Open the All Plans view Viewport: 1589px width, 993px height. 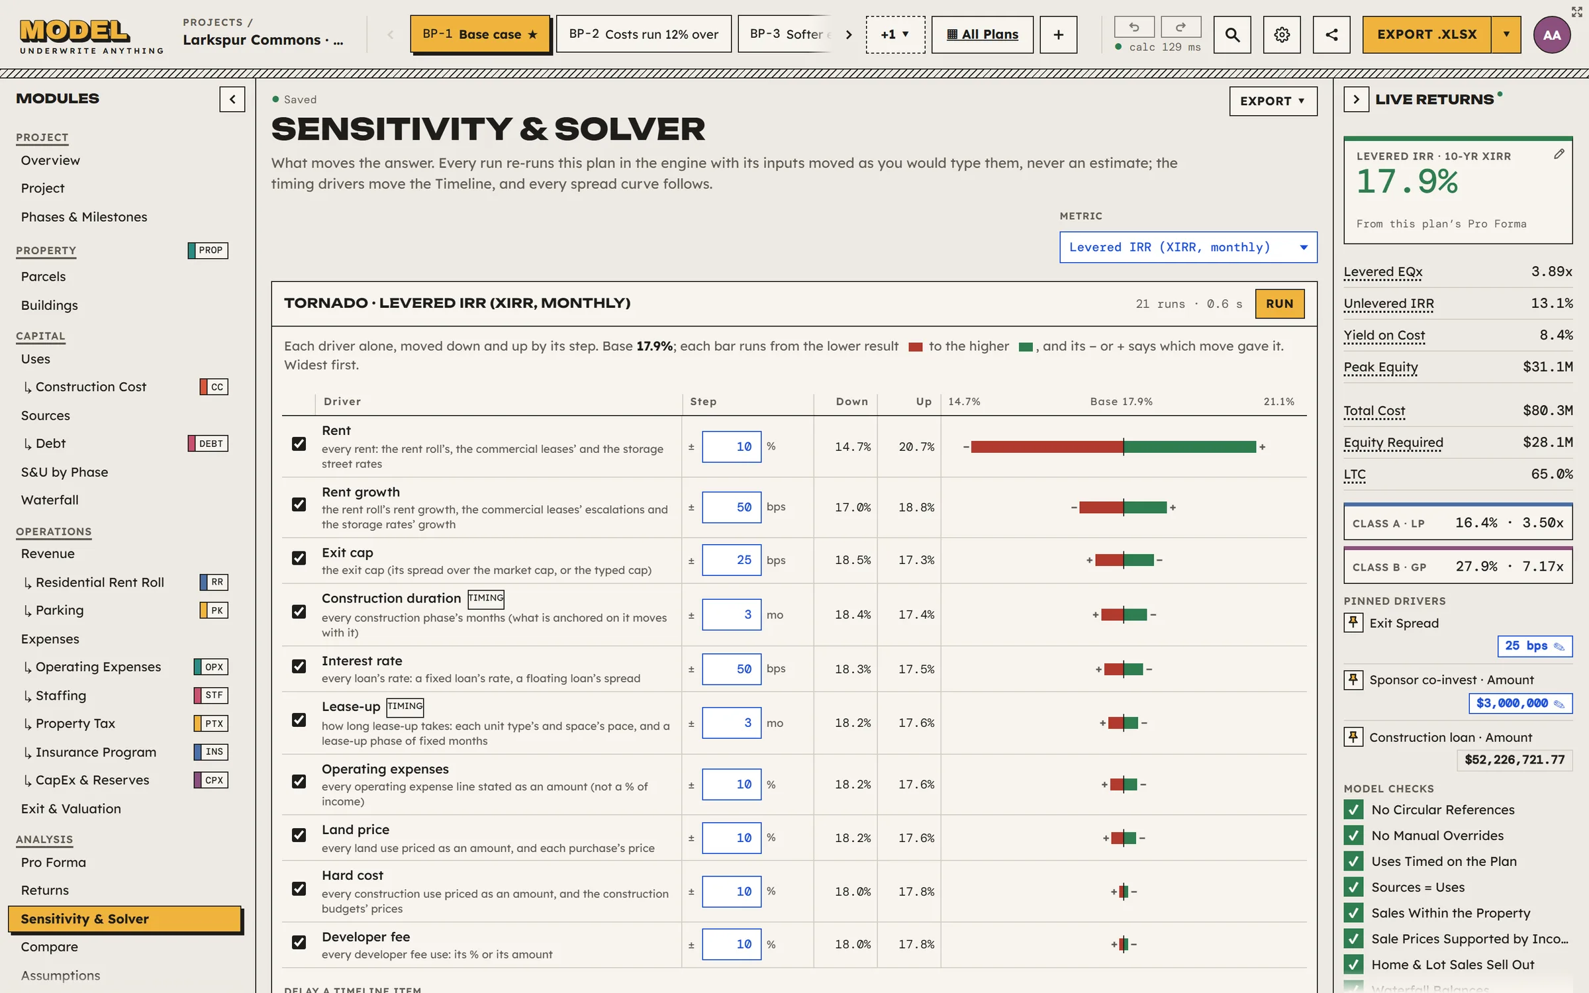coord(983,34)
